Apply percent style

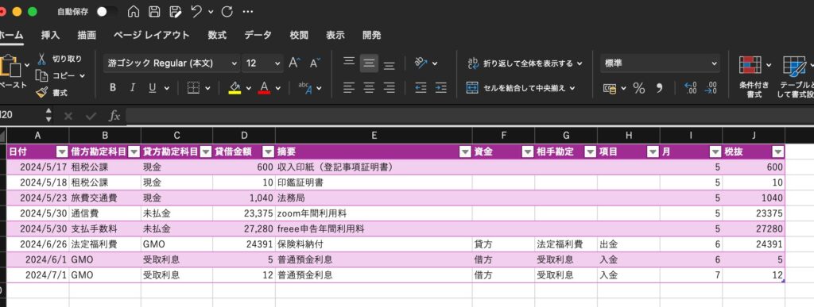tap(639, 88)
